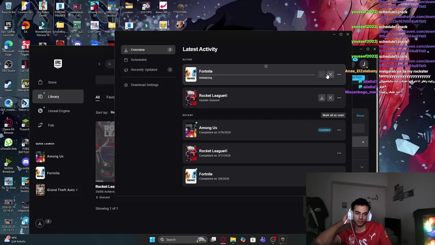Click Fortnite drag handle above active row
This screenshot has width=435, height=245.
click(x=266, y=66)
